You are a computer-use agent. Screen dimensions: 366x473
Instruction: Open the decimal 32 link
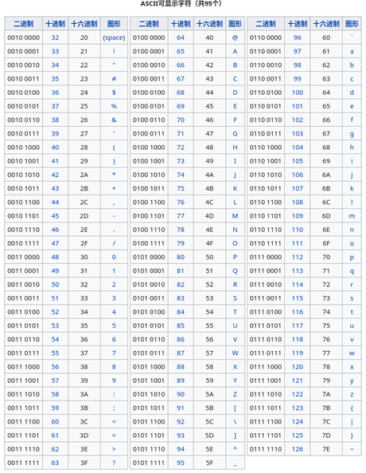[55, 37]
